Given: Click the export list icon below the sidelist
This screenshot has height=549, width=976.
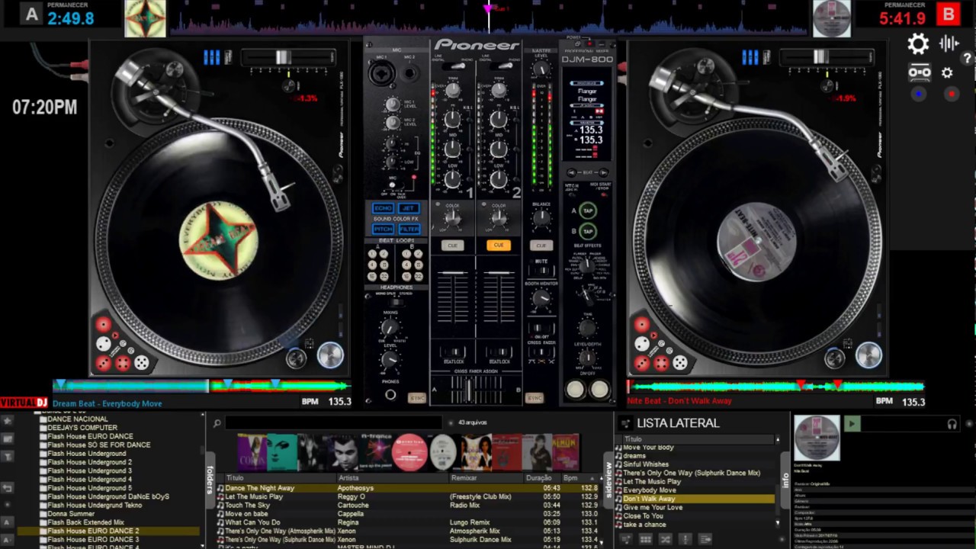Looking at the screenshot, I should pos(705,539).
